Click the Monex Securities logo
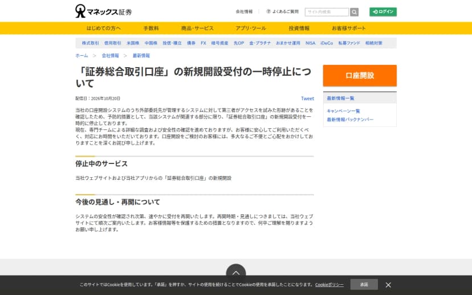The width and height of the screenshot is (472, 295). tap(104, 11)
